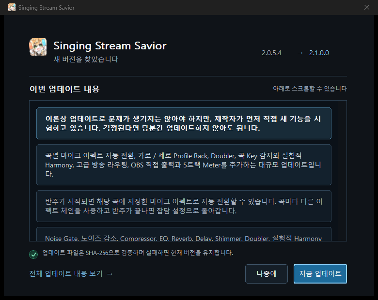This screenshot has width=378, height=300.
Task: Click the 'Singing Stream Savior' large heading
Action: (110, 46)
